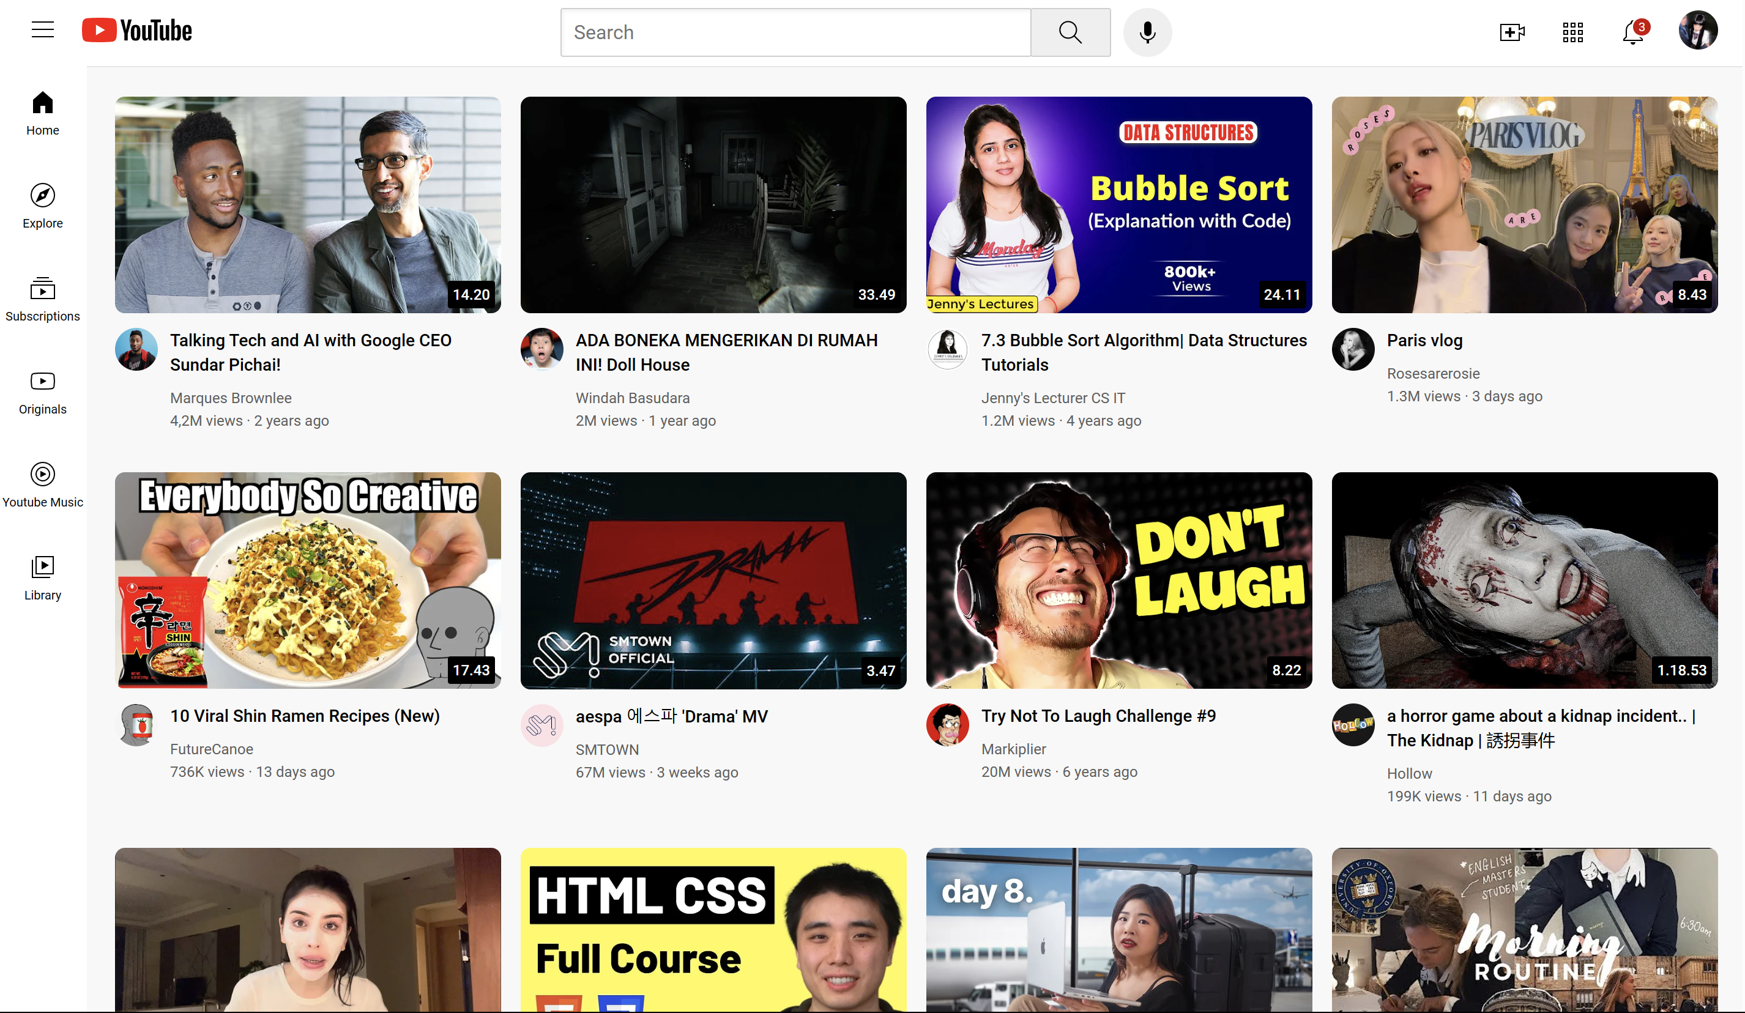Viewport: 1745px width, 1013px height.
Task: Open the account profile avatar
Action: click(x=1697, y=31)
